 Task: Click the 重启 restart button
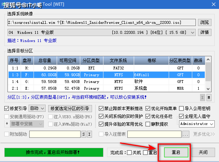[176, 152]
